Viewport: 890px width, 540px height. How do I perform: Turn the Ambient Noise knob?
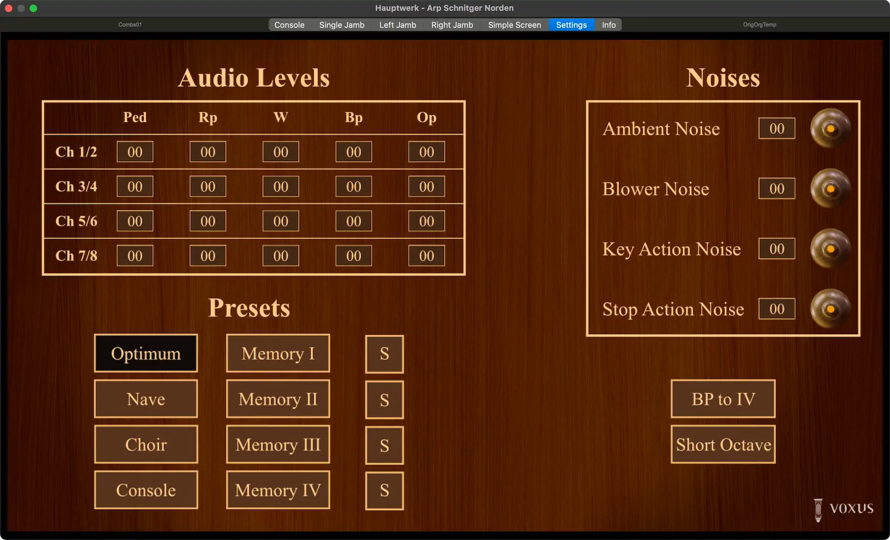[830, 128]
